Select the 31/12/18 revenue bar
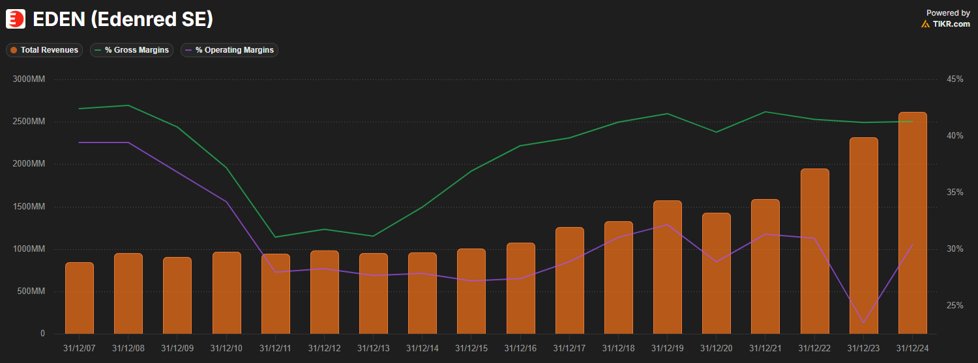Image resolution: width=978 pixels, height=363 pixels. click(619, 278)
